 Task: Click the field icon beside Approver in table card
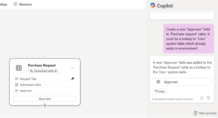16,91
